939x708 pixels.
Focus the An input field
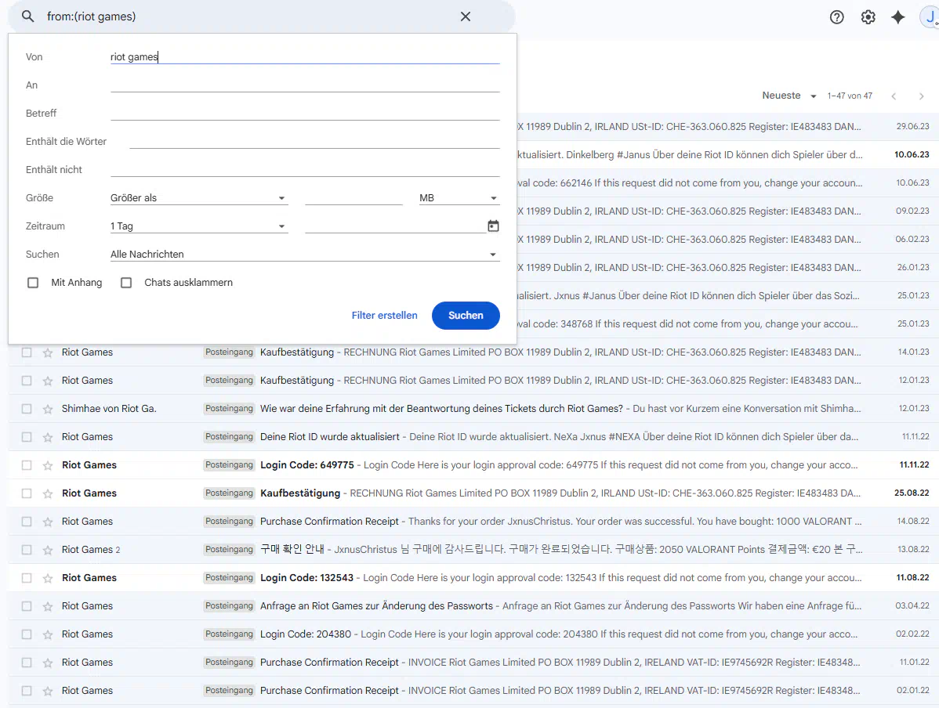click(x=305, y=85)
